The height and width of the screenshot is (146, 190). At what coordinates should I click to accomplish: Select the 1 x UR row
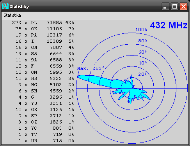tap(46, 141)
